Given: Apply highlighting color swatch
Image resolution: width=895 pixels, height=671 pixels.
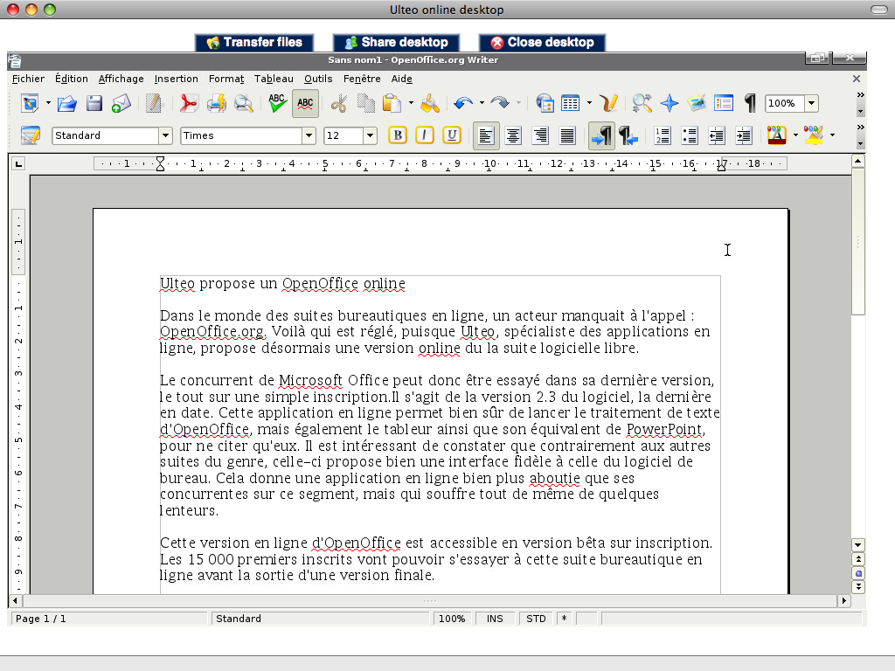Looking at the screenshot, I should pyautogui.click(x=814, y=135).
